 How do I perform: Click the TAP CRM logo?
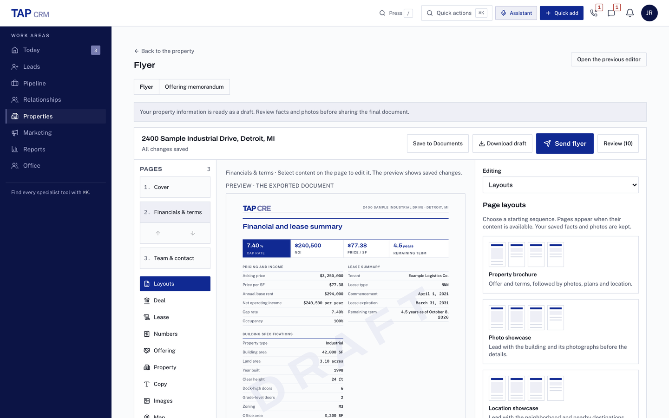30,13
